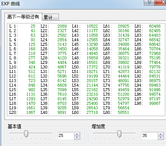Click the L98 value 99867
This screenshot has height=146, width=166.
pyautogui.click(x=155, y=103)
